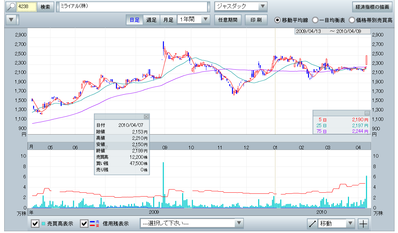Click the plus crosshair icon
The height and width of the screenshot is (233, 398).
pos(364,224)
